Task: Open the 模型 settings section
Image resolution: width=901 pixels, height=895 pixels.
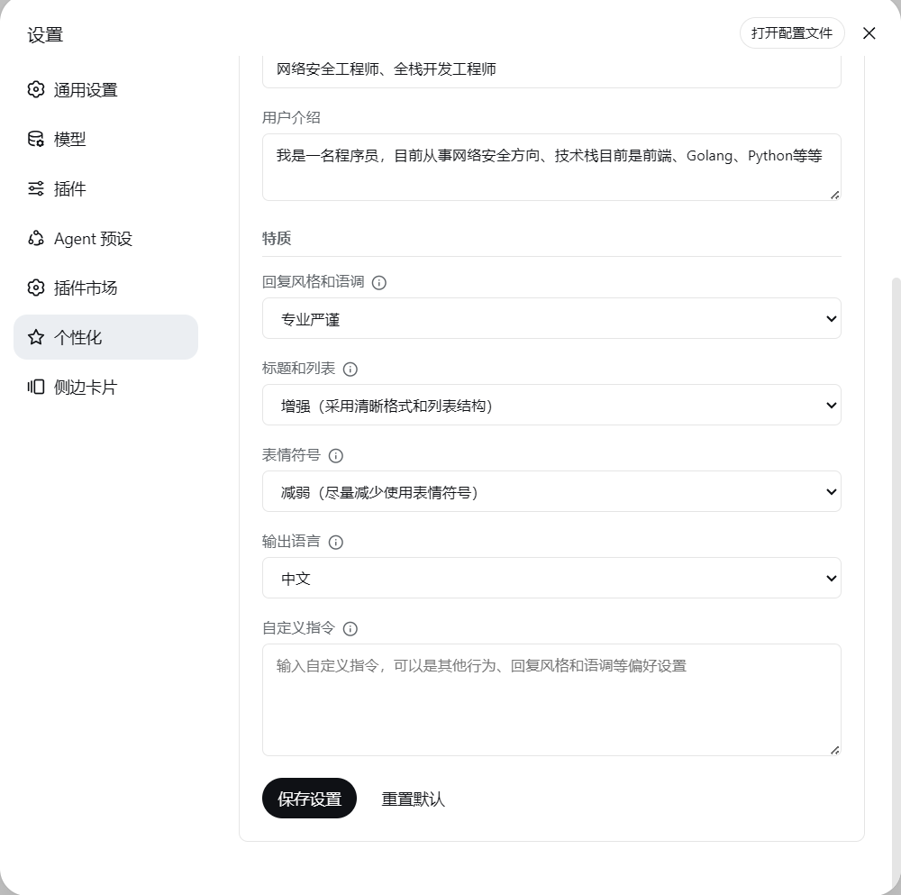Action: (x=105, y=139)
